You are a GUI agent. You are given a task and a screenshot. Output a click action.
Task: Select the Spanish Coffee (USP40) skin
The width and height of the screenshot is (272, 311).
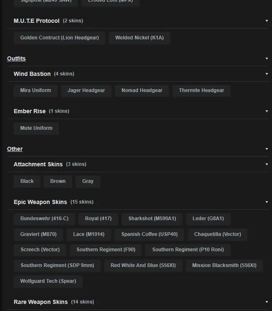pos(149,234)
